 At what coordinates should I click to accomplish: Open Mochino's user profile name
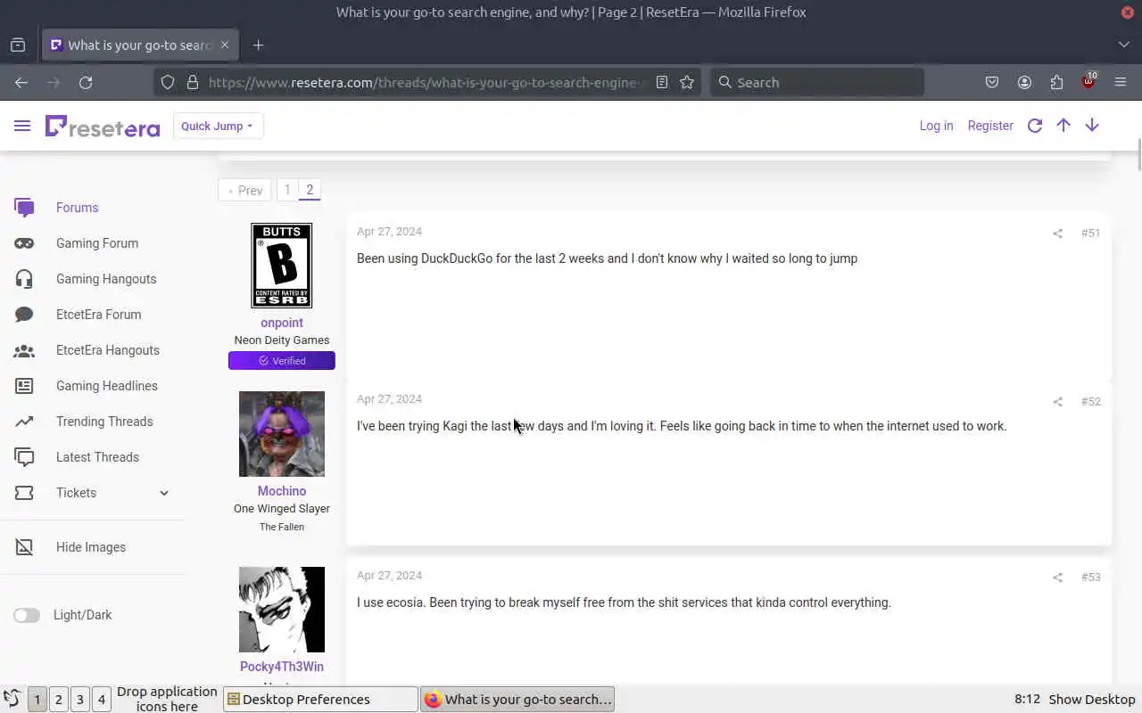click(x=282, y=491)
